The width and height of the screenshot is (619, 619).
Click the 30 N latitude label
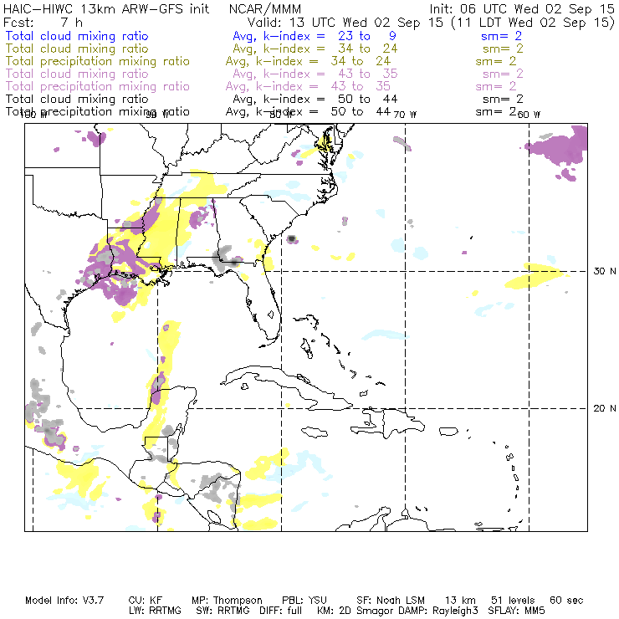(602, 271)
